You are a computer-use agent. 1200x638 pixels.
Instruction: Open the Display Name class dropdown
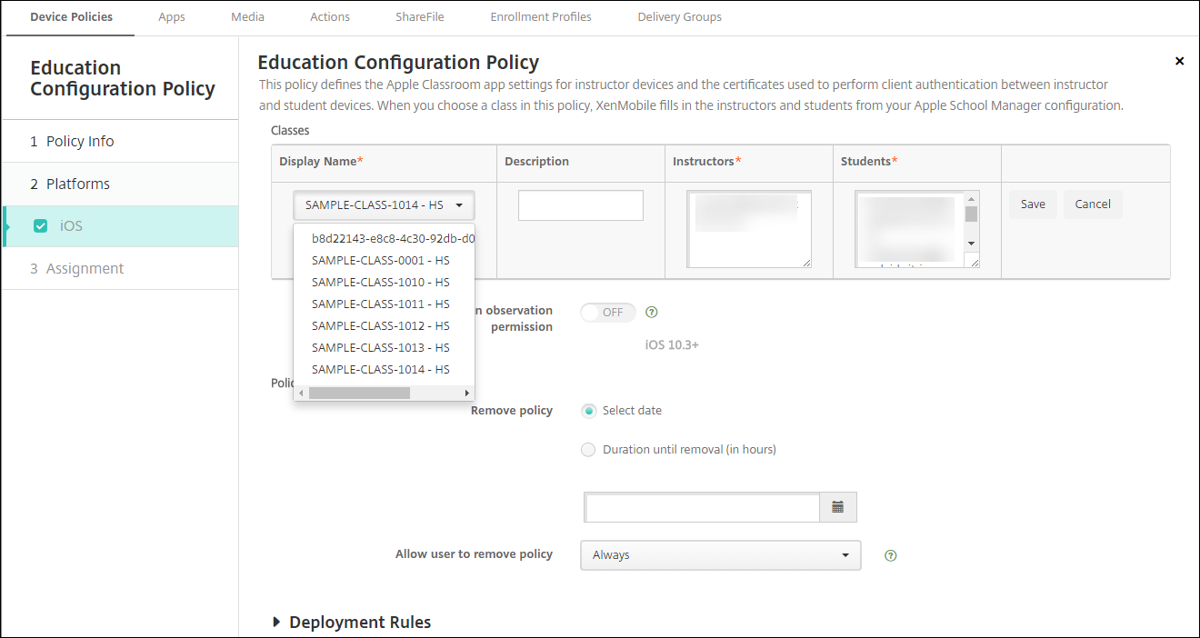384,205
